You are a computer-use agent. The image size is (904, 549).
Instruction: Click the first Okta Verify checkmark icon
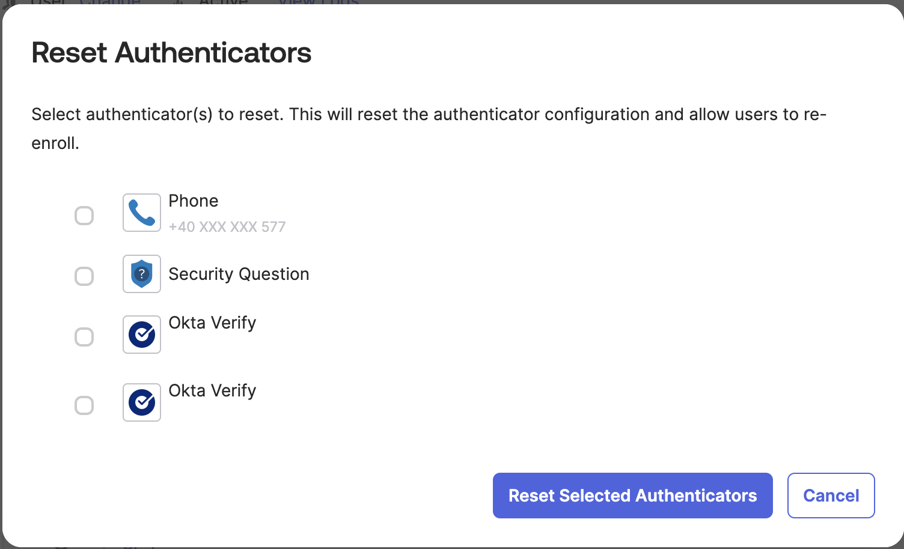click(142, 335)
